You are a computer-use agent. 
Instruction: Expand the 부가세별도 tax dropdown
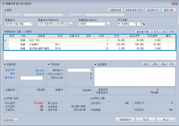(x=135, y=24)
